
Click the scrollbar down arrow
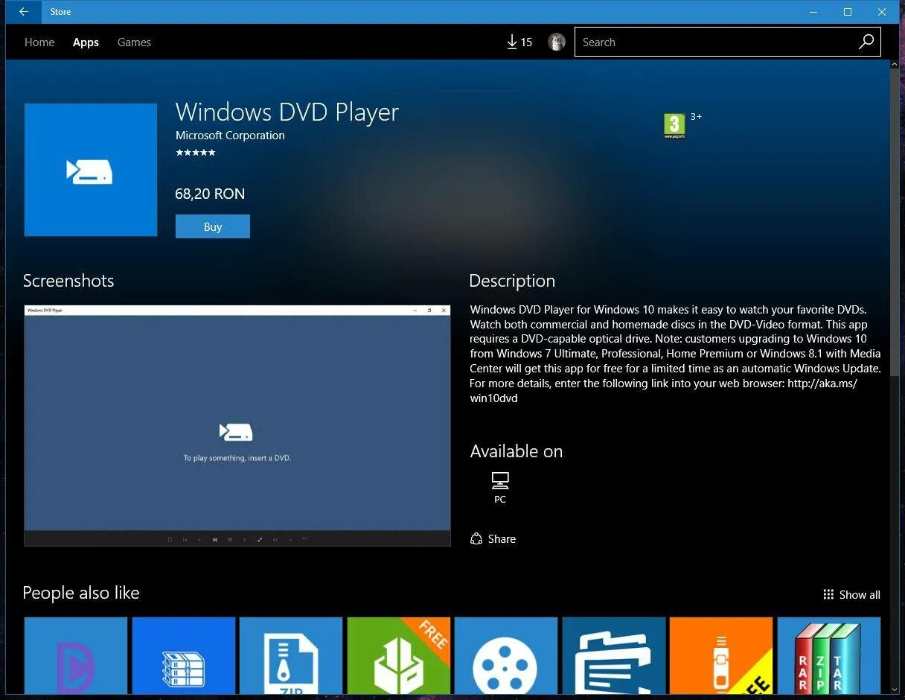point(895,690)
